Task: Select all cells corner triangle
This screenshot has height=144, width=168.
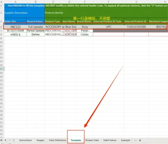Action: tap(1, 1)
